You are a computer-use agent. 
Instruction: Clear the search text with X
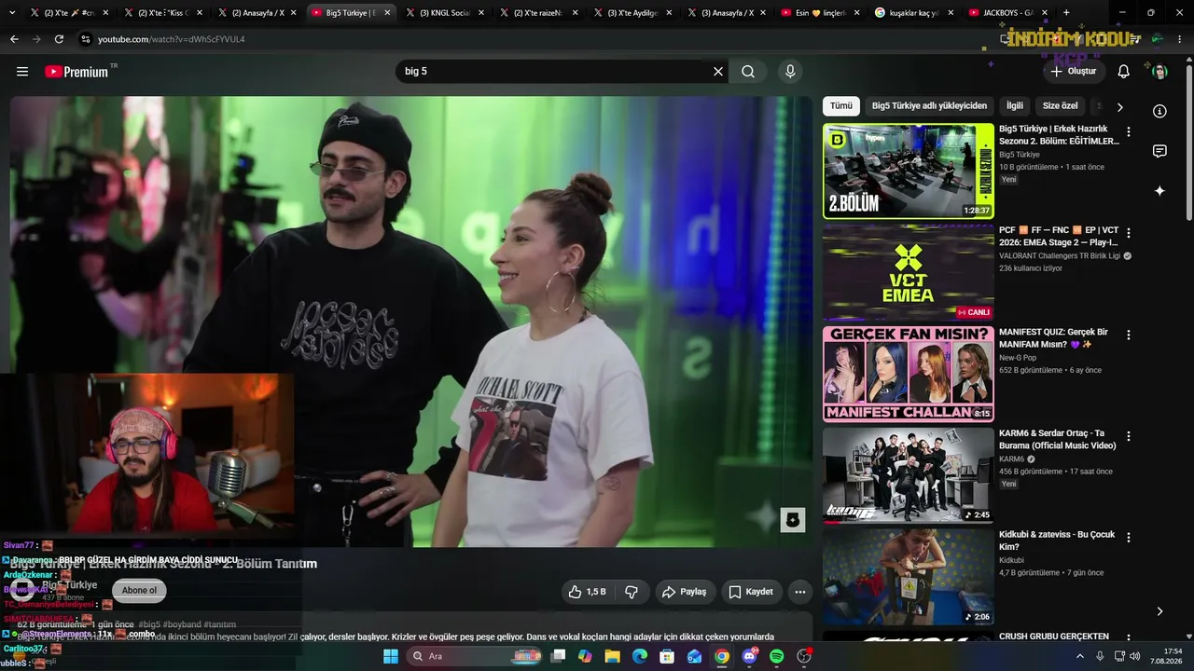(718, 72)
